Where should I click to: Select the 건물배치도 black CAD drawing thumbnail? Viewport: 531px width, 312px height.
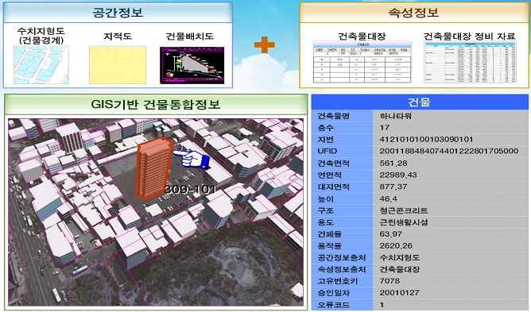point(192,65)
